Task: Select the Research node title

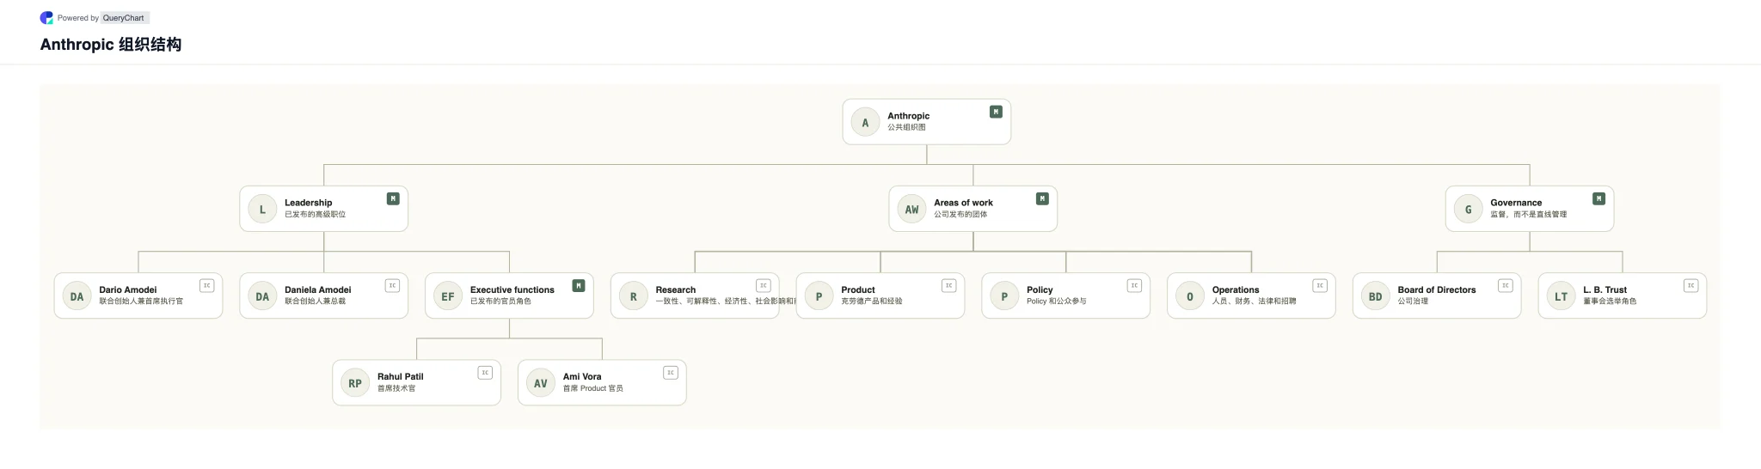Action: pyautogui.click(x=675, y=289)
